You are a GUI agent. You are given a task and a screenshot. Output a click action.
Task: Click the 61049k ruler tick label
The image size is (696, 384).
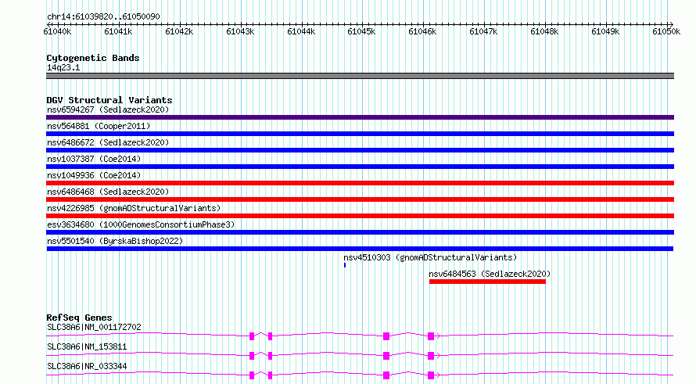pyautogui.click(x=605, y=31)
